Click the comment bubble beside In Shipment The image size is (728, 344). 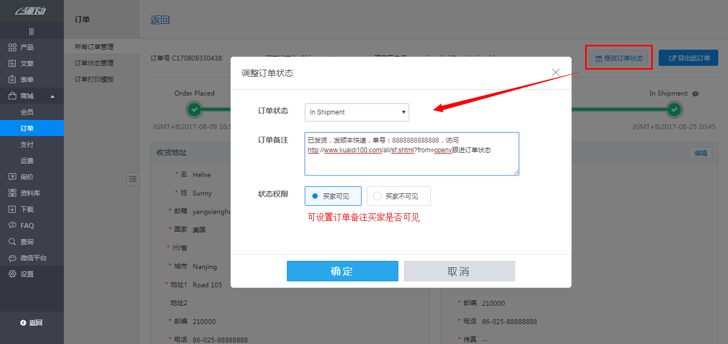click(x=696, y=93)
